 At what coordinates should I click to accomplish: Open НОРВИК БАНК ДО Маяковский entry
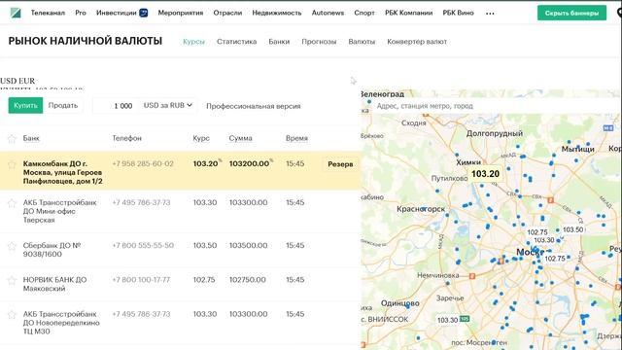coord(54,284)
